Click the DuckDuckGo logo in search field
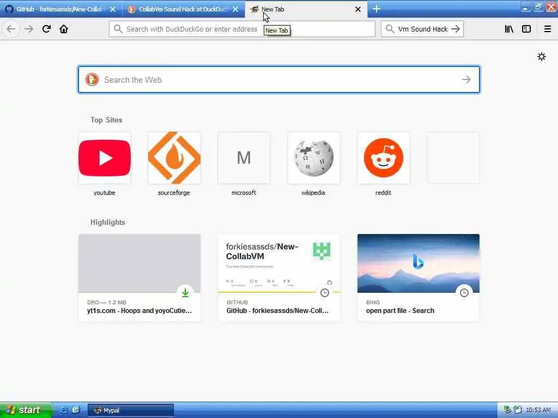This screenshot has width=558, height=418. (92, 79)
